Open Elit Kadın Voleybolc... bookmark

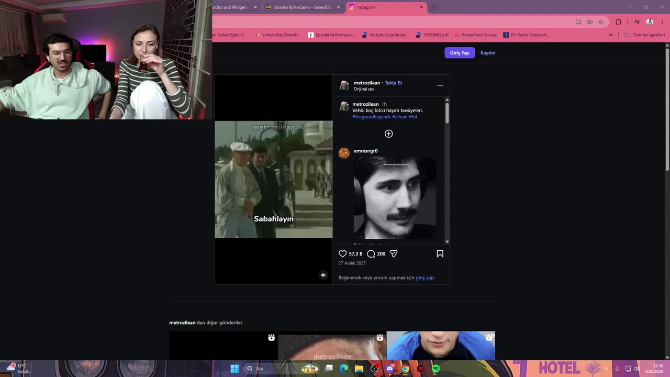pos(527,35)
